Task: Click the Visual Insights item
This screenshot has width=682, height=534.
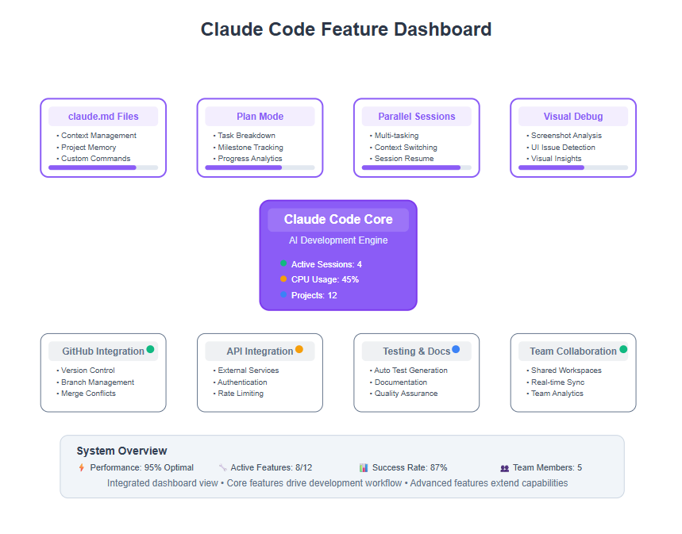Action: click(x=556, y=159)
